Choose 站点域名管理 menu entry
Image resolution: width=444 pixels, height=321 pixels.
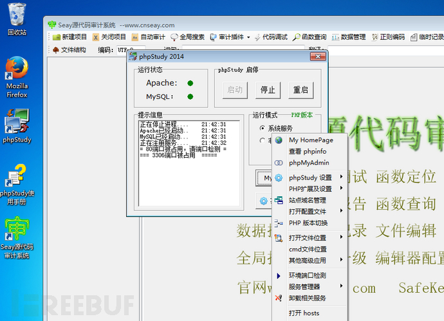pyautogui.click(x=310, y=200)
